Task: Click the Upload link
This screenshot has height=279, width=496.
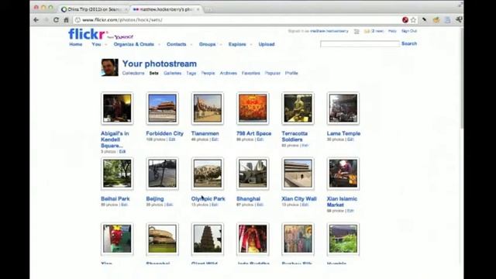Action: click(267, 44)
